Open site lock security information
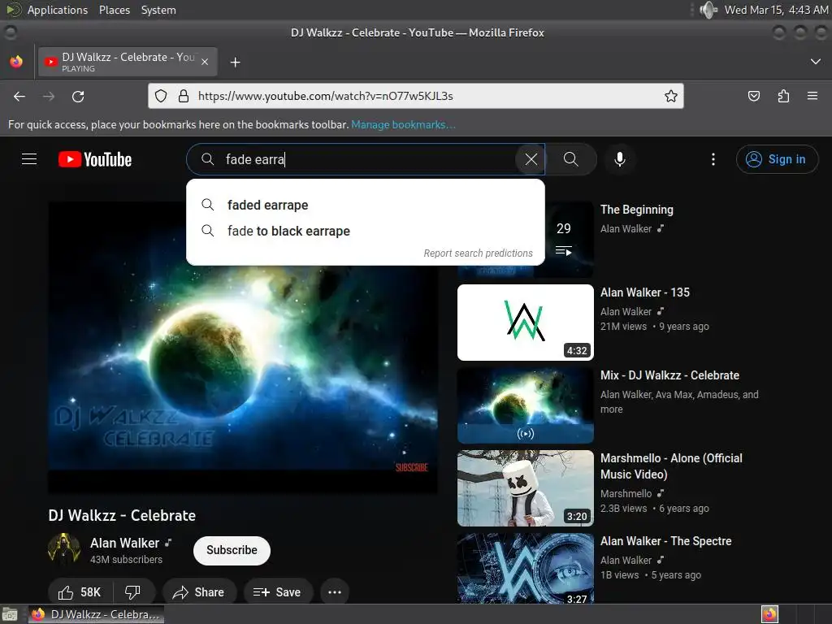832x624 pixels. point(183,96)
